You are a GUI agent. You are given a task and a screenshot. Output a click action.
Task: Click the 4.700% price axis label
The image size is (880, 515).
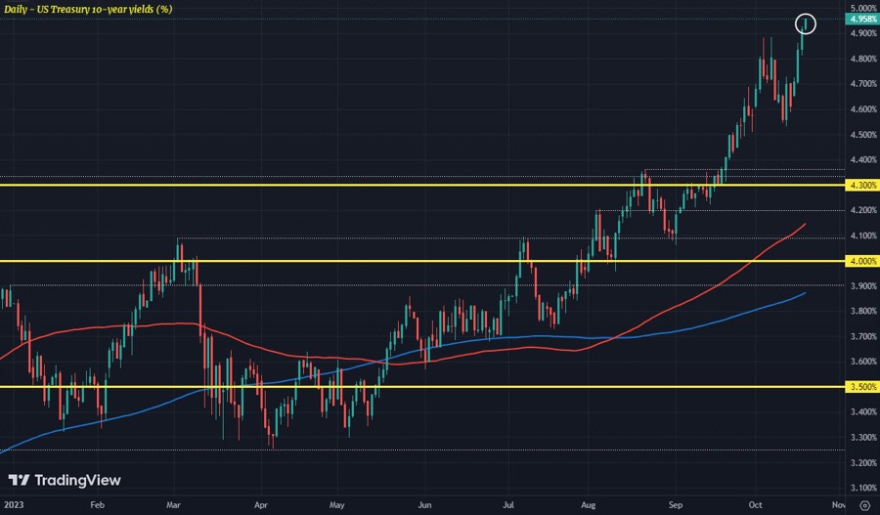pyautogui.click(x=863, y=84)
